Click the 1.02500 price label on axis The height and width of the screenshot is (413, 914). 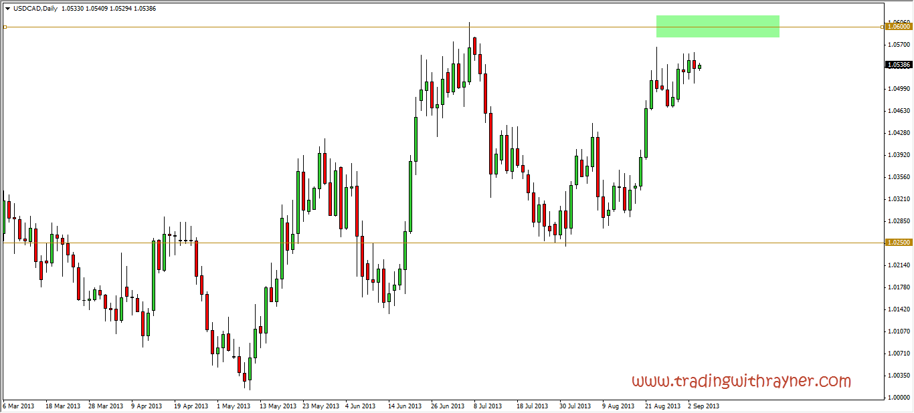click(898, 243)
